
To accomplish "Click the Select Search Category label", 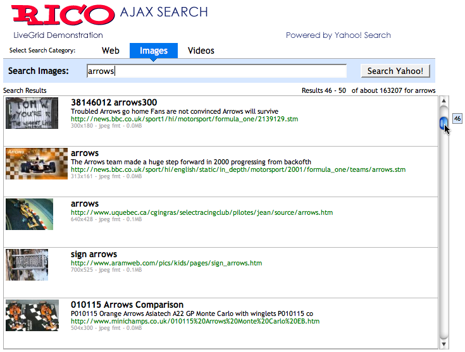I will [42, 51].
